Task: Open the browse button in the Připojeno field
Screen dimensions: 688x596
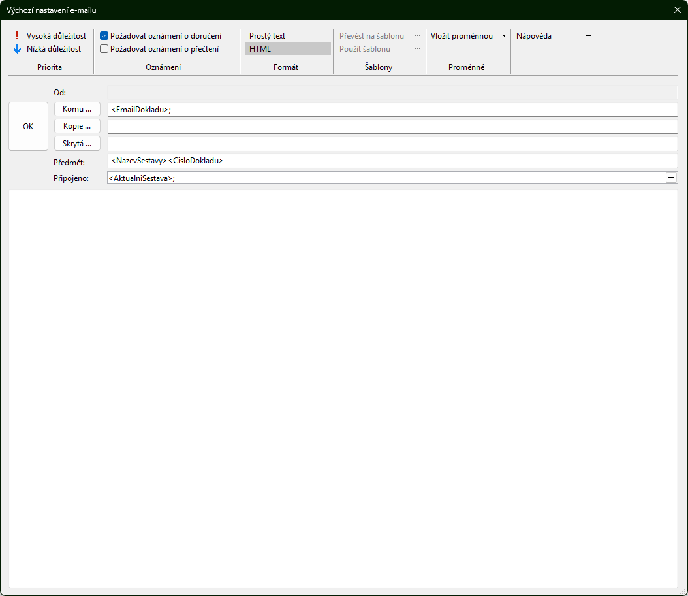Action: (670, 178)
